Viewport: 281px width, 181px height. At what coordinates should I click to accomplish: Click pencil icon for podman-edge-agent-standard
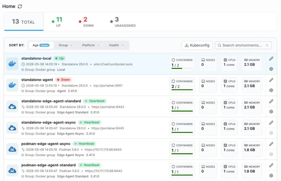[x=271, y=165]
